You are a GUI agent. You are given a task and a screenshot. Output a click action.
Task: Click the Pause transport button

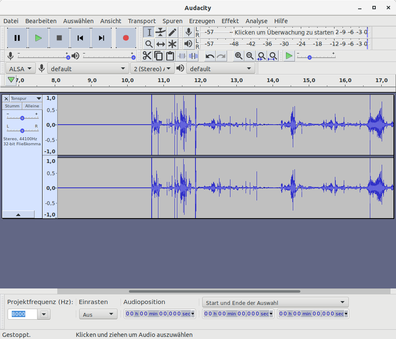17,38
